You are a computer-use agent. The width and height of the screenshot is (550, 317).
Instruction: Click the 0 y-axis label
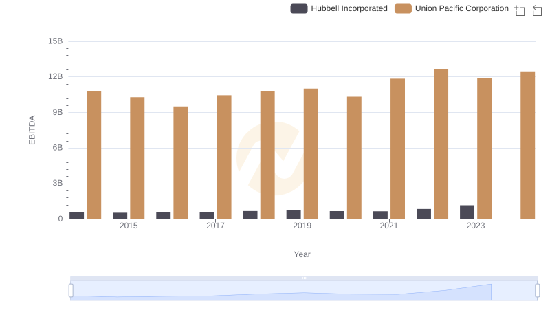(60, 219)
